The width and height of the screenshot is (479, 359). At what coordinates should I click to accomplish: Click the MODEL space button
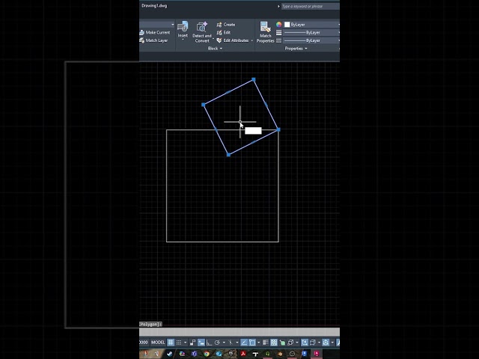coord(158,343)
